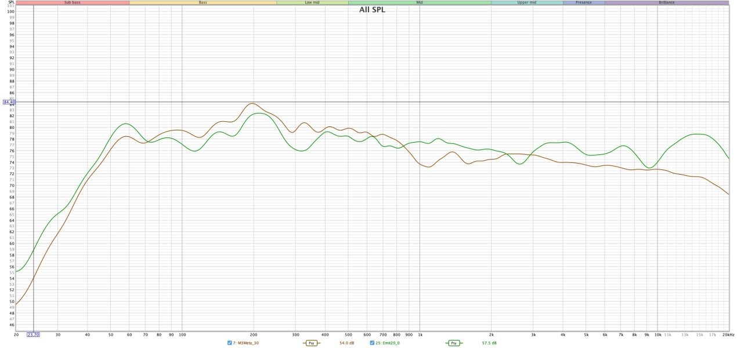The height and width of the screenshot is (348, 737).
Task: Click the Mid frequency band header
Action: 420,2
